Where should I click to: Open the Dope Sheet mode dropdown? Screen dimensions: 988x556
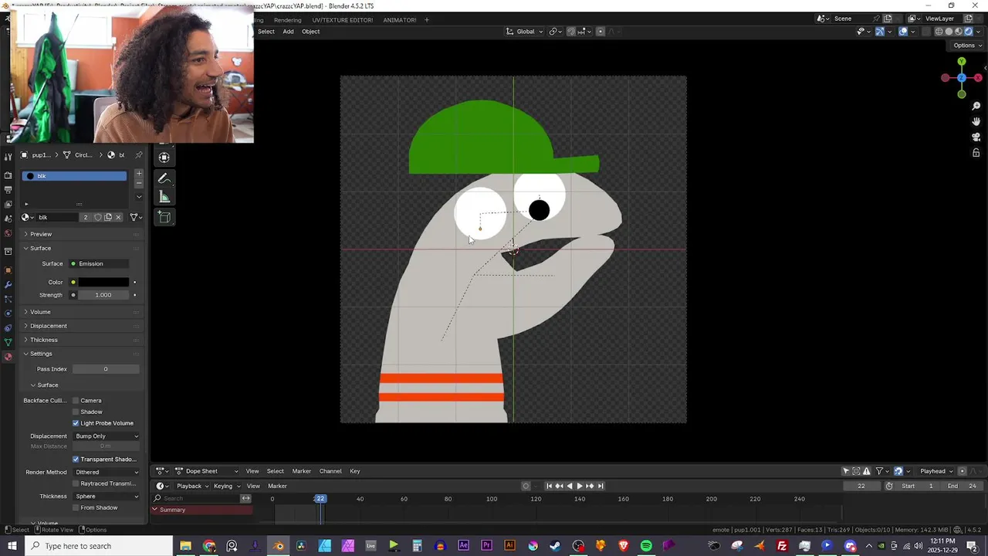tap(206, 471)
